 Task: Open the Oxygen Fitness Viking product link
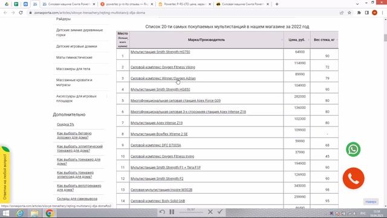coord(163,67)
